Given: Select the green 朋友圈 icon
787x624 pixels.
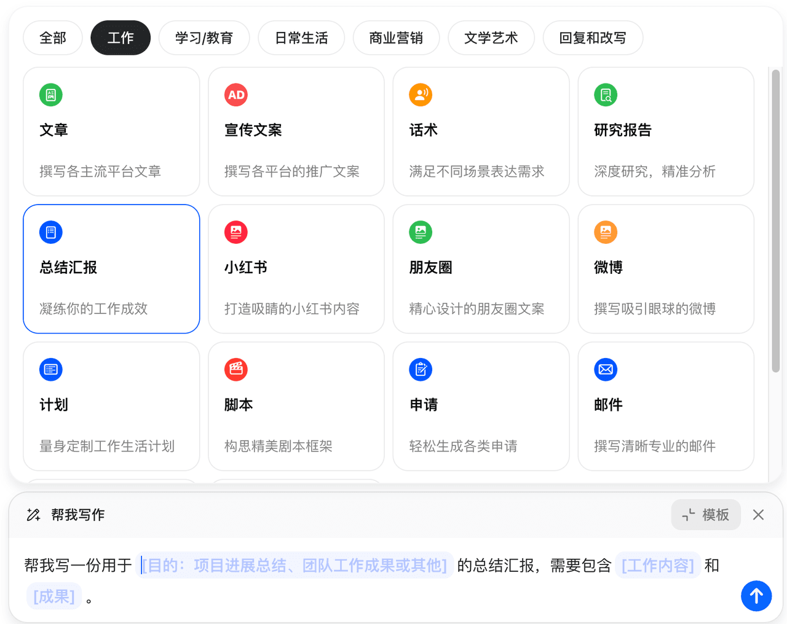Looking at the screenshot, I should pos(421,232).
